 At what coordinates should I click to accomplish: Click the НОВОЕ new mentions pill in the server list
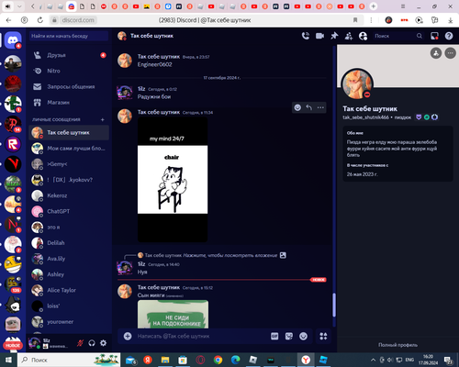[x=13, y=345]
